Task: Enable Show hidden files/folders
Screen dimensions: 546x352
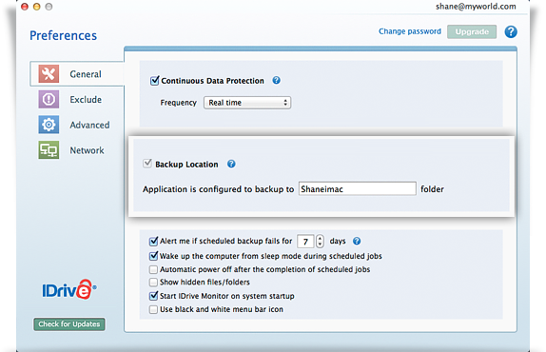Action: [153, 282]
